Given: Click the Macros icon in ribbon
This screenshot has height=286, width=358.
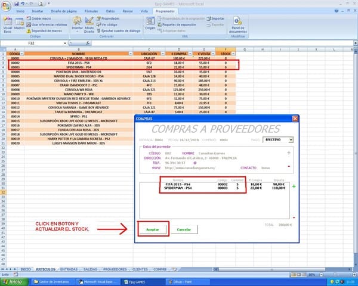Looking at the screenshot, I should 20,26.
